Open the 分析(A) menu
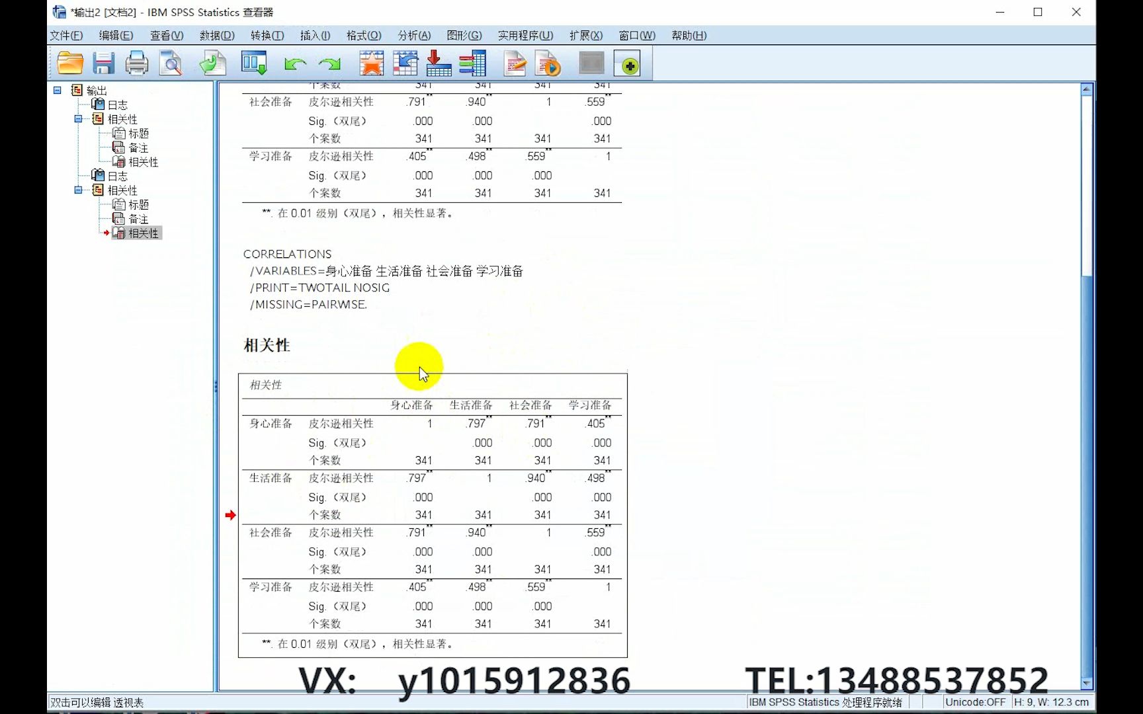1143x714 pixels. click(414, 36)
